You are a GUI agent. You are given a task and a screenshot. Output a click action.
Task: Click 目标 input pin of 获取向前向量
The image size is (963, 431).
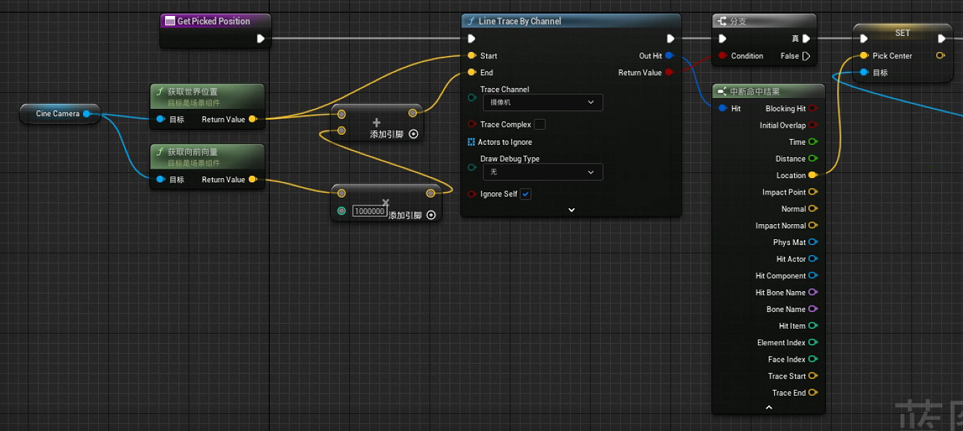[161, 179]
